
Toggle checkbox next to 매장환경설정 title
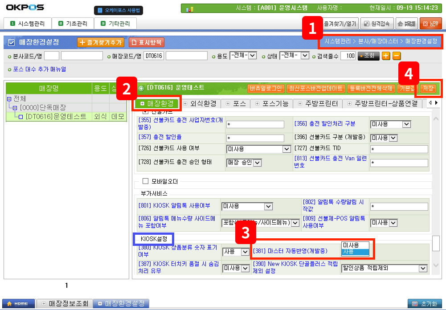tap(12, 42)
